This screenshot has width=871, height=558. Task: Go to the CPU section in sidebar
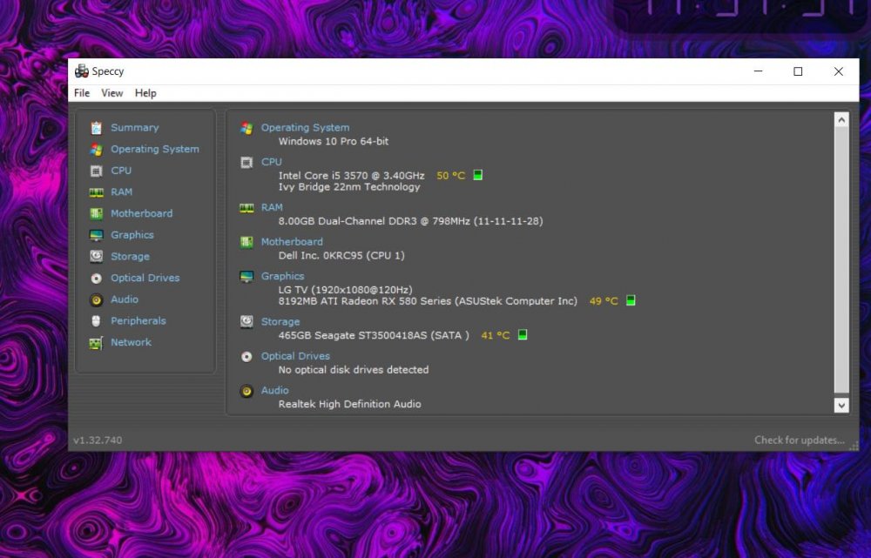(120, 171)
